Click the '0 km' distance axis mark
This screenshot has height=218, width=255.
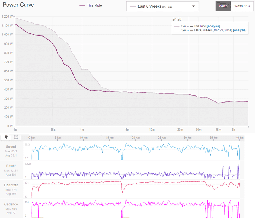pyautogui.click(x=32, y=138)
